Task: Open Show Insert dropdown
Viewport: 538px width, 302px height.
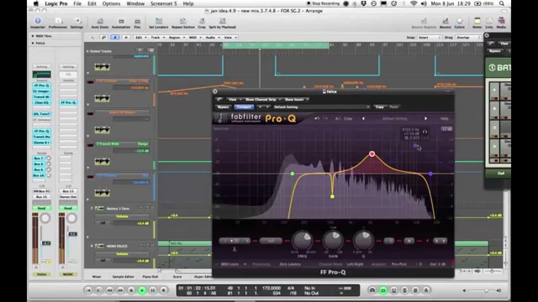Action: tap(297, 99)
